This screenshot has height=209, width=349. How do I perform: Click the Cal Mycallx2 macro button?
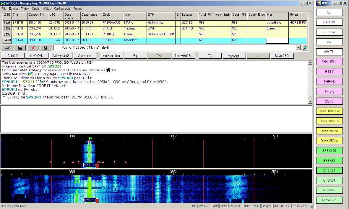61,56
